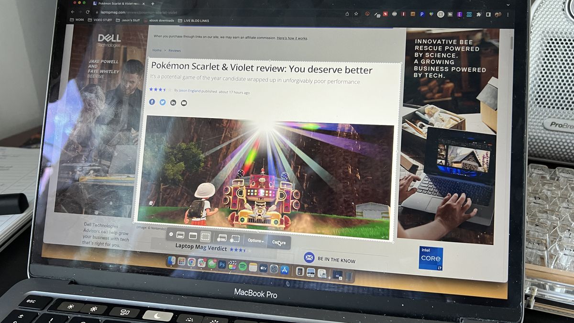
Task: Open Chrome's three-dot menu
Action: 508,14
